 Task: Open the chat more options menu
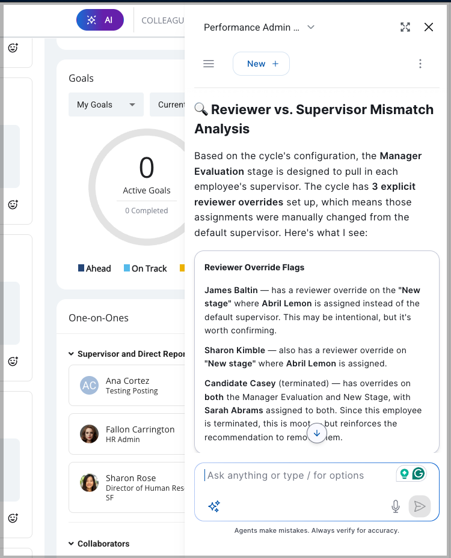pyautogui.click(x=420, y=64)
